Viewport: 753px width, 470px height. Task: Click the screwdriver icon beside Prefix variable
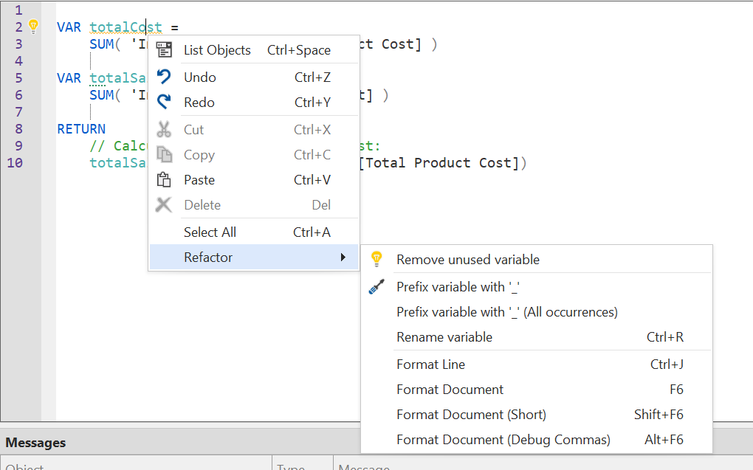376,286
